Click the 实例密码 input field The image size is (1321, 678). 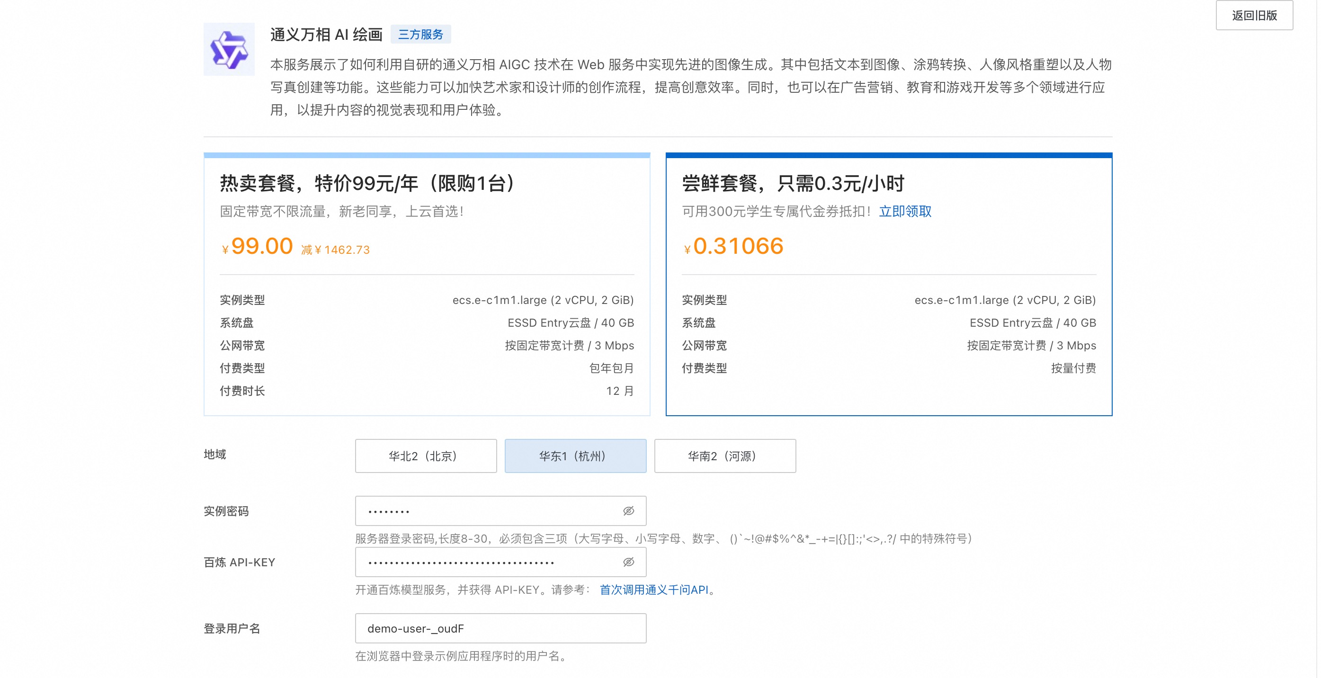(x=487, y=511)
